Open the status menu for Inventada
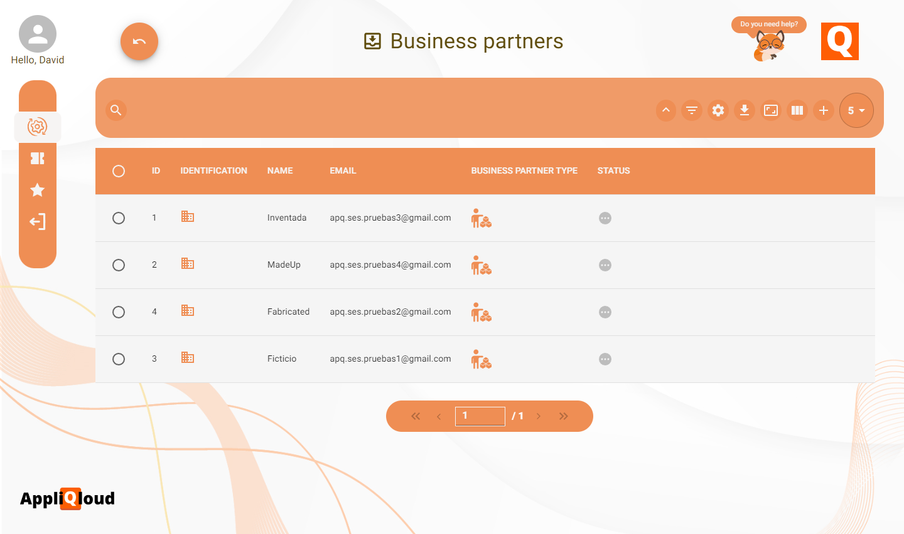Image resolution: width=904 pixels, height=534 pixels. 605,217
